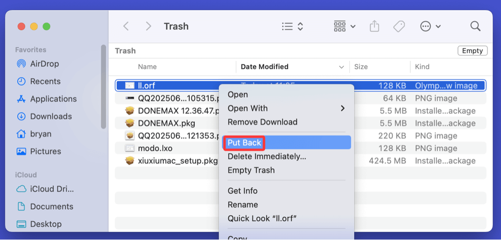The image size is (501, 240).
Task: Open the list view switcher
Action: (293, 26)
